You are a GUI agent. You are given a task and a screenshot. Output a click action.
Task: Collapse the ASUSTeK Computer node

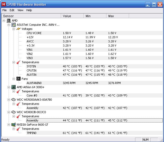coord(9,25)
